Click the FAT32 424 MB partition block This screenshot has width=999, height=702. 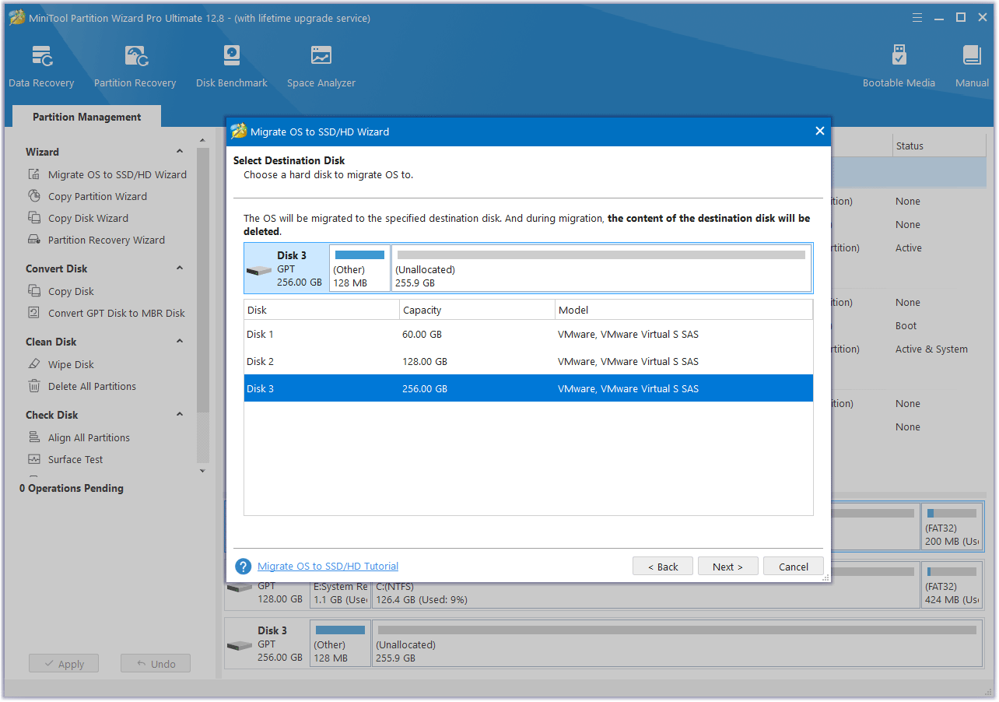[952, 585]
